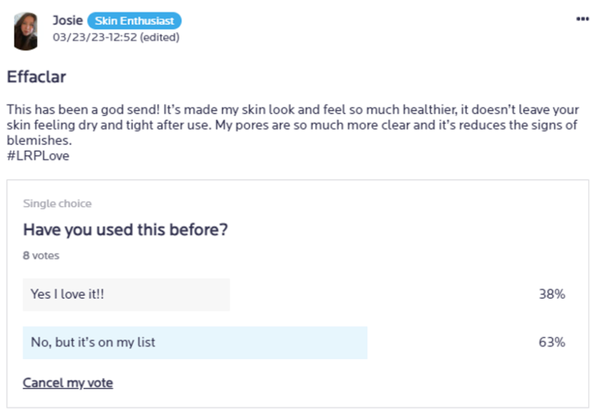Click the Skin Enthusiast badge
Image resolution: width=590 pixels, height=417 pixels.
click(x=134, y=21)
